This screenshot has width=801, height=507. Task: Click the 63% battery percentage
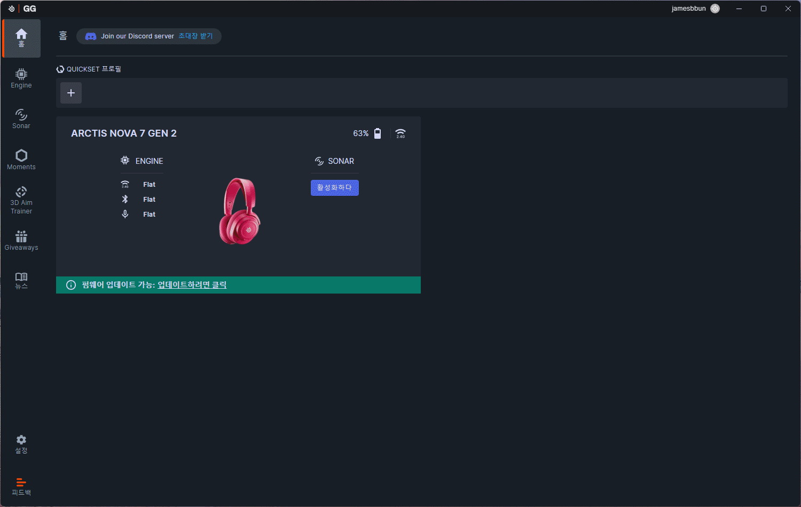[x=361, y=133]
